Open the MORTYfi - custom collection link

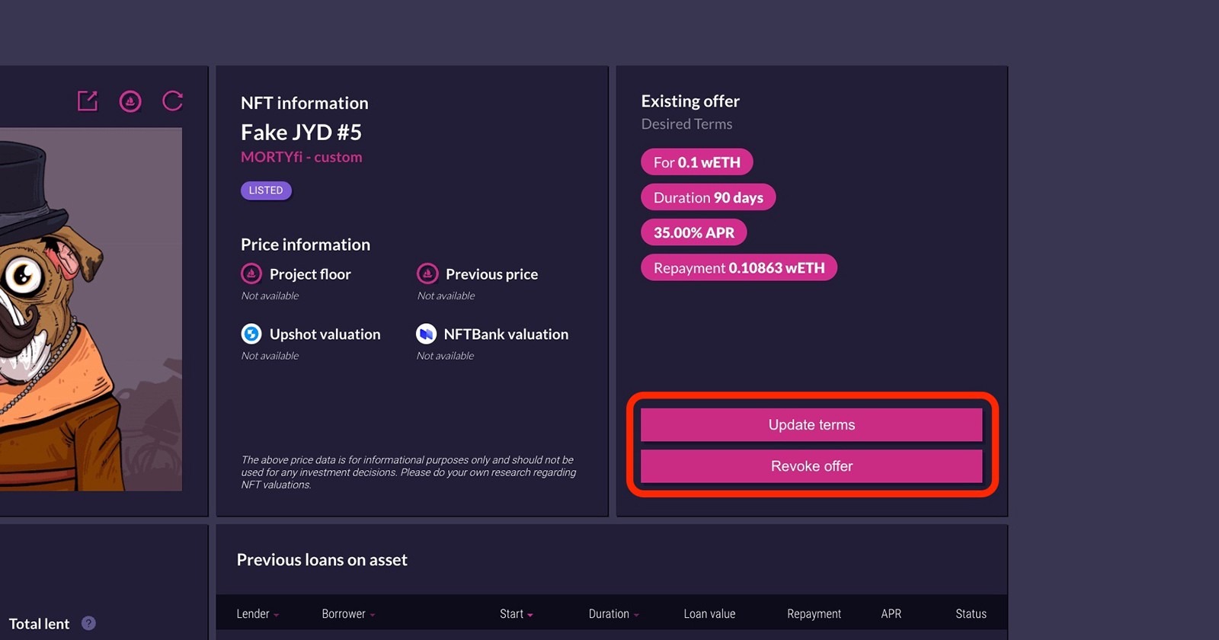(302, 157)
